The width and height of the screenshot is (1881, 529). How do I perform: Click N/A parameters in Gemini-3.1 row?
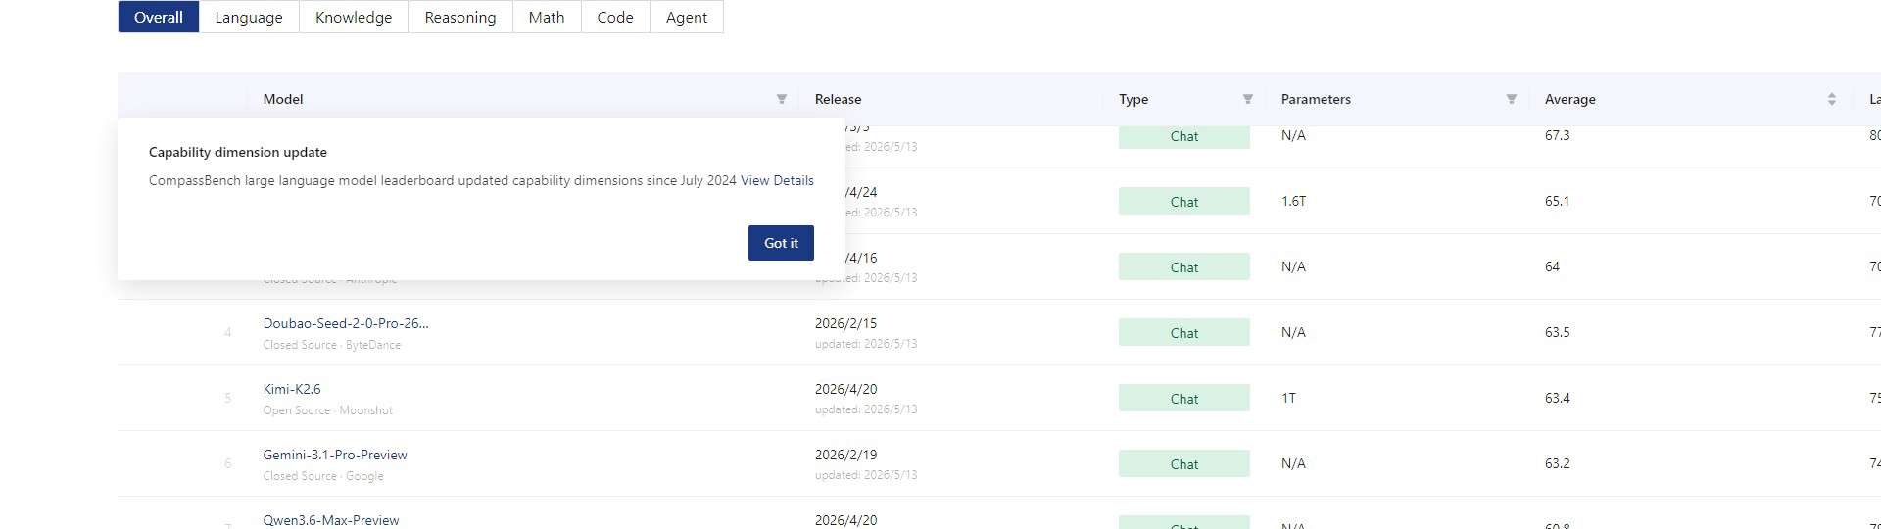coord(1293,463)
